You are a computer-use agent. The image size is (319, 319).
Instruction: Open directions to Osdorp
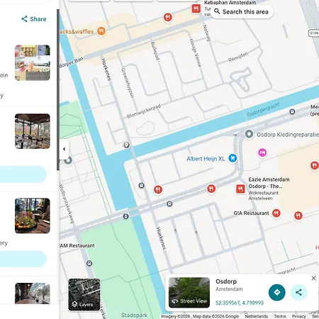click(276, 292)
